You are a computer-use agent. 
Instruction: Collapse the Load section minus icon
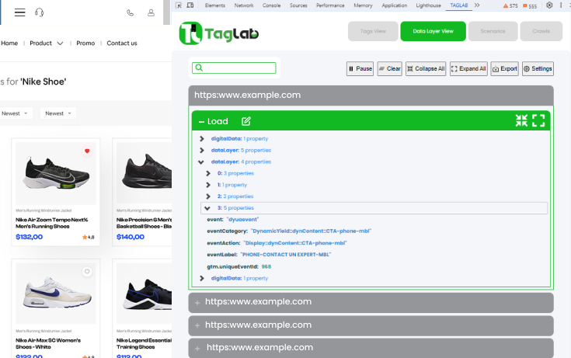pyautogui.click(x=201, y=122)
